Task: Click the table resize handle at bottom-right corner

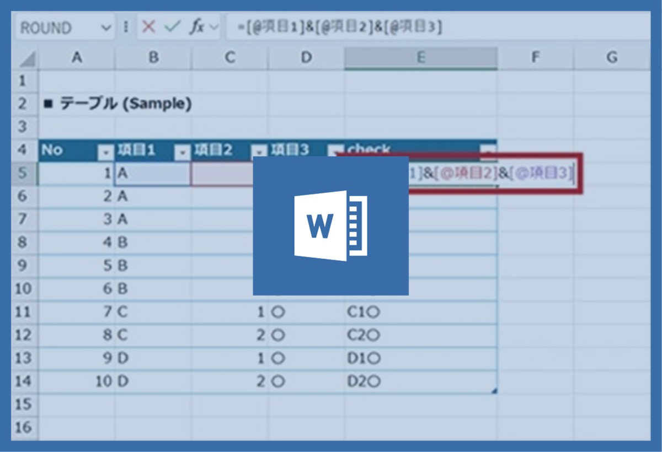Action: 494,391
